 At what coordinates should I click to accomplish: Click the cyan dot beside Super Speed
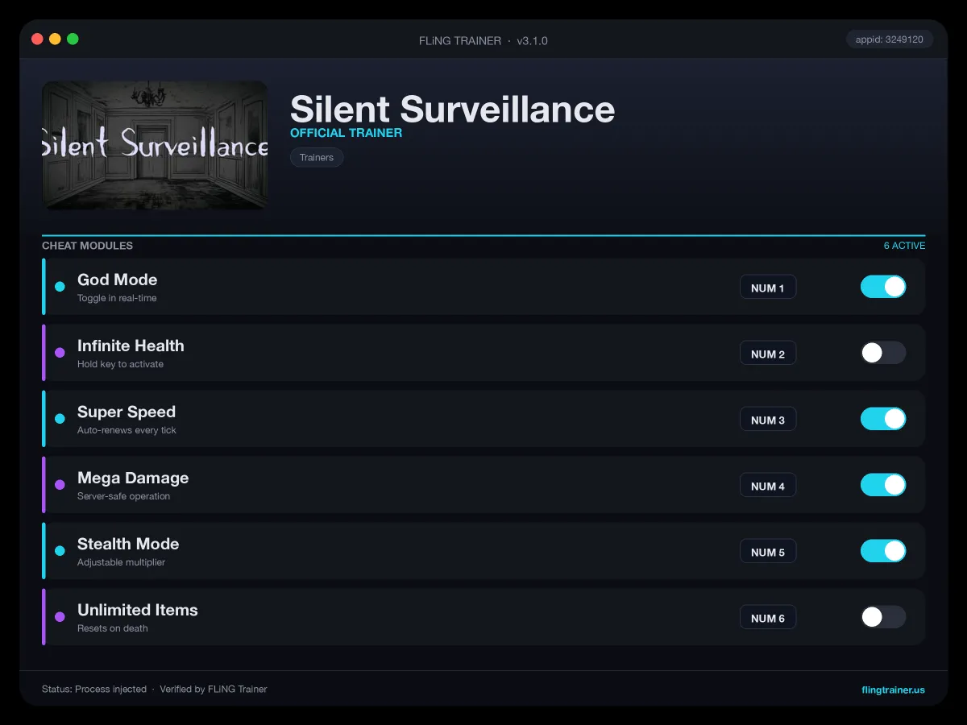pos(60,419)
